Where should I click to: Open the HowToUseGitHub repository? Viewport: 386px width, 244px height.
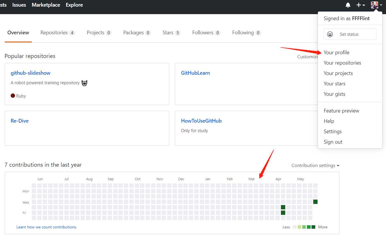click(201, 121)
